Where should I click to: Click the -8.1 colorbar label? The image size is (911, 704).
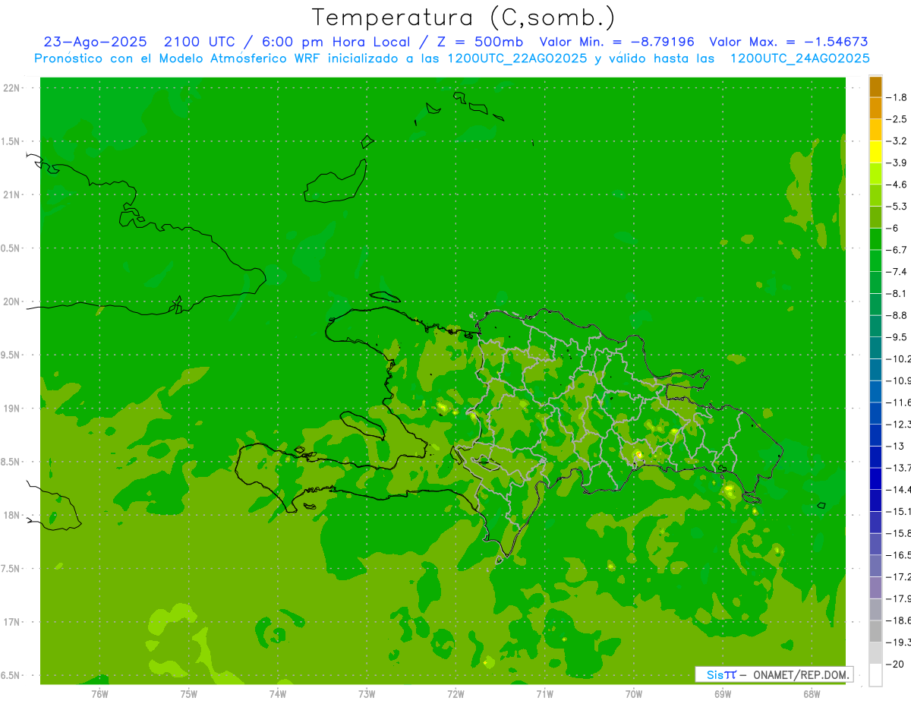point(897,293)
